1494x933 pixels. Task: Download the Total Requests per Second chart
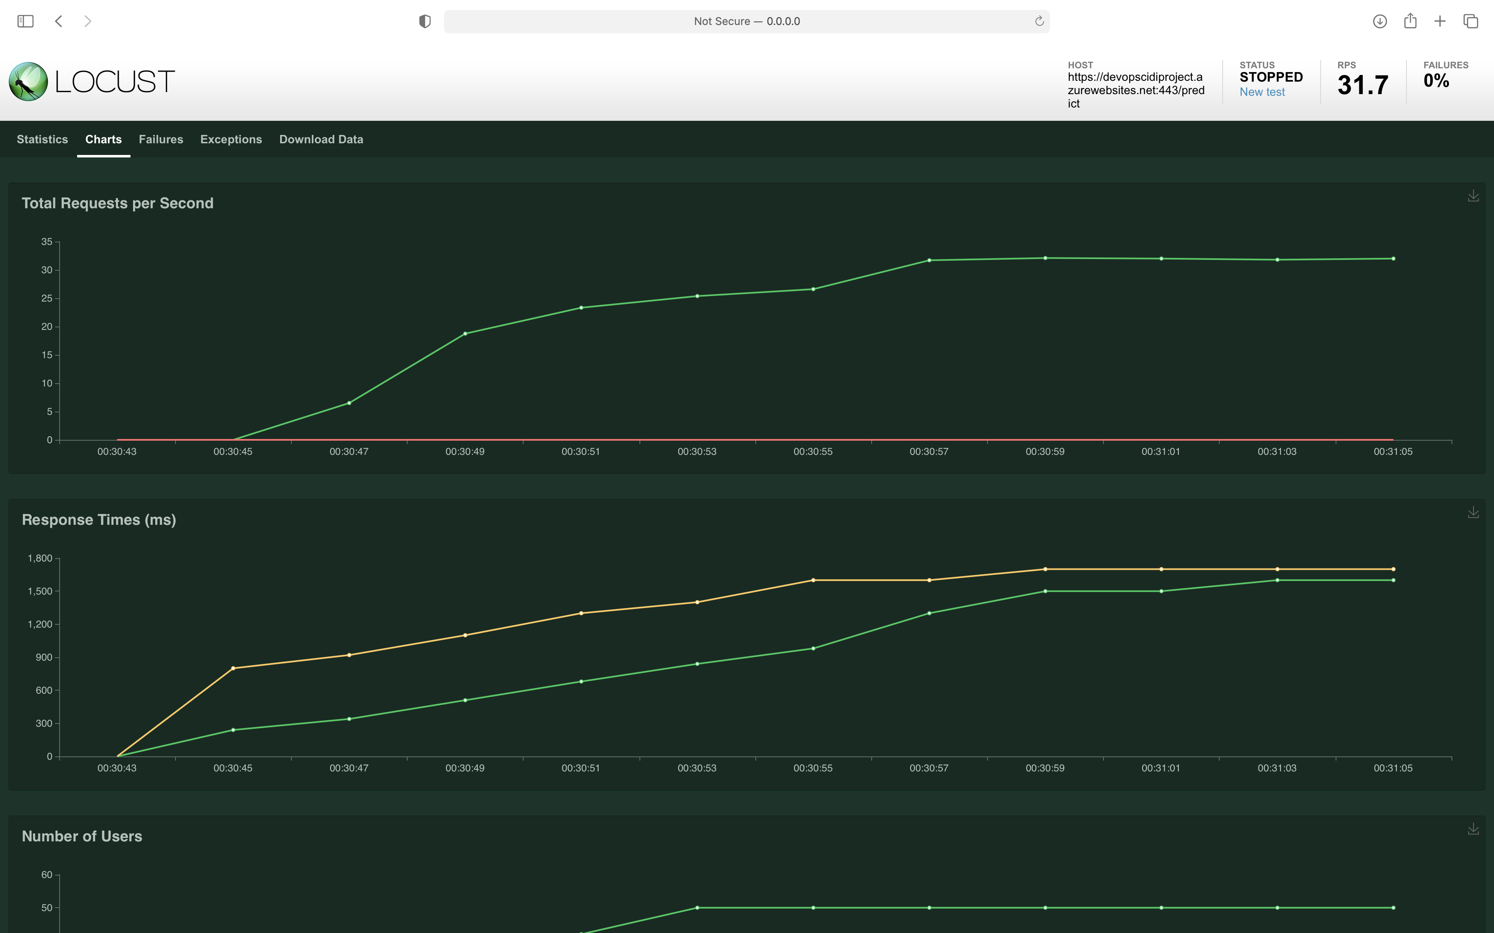click(1473, 196)
